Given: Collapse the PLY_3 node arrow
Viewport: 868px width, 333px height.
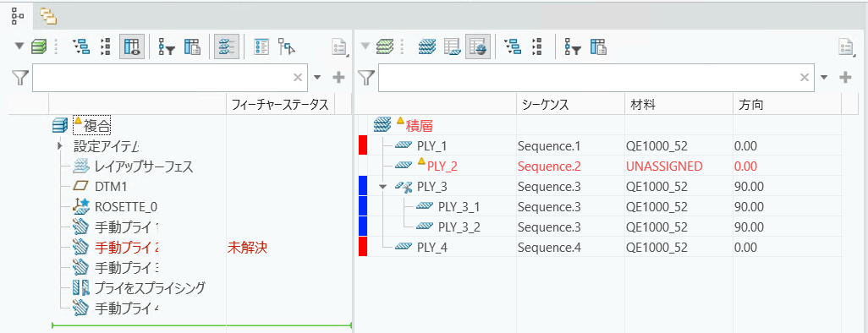Looking at the screenshot, I should click(x=382, y=187).
